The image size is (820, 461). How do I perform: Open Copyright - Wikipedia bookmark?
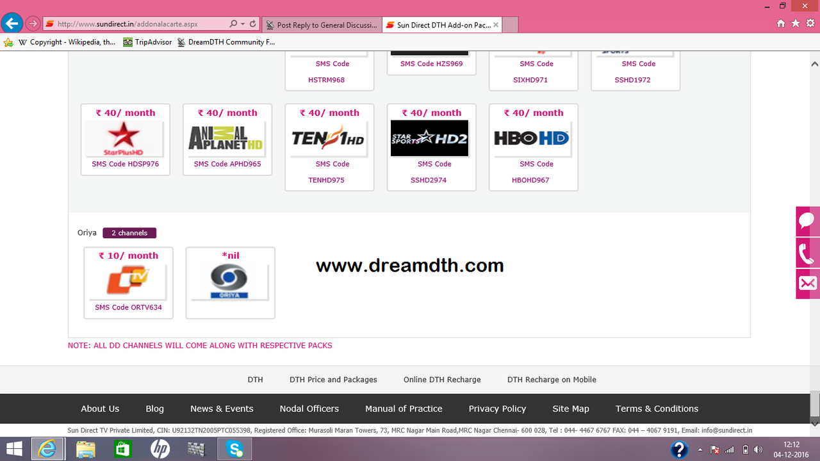[x=67, y=42]
